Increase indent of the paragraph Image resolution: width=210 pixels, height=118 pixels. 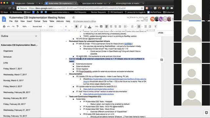tap(150, 27)
